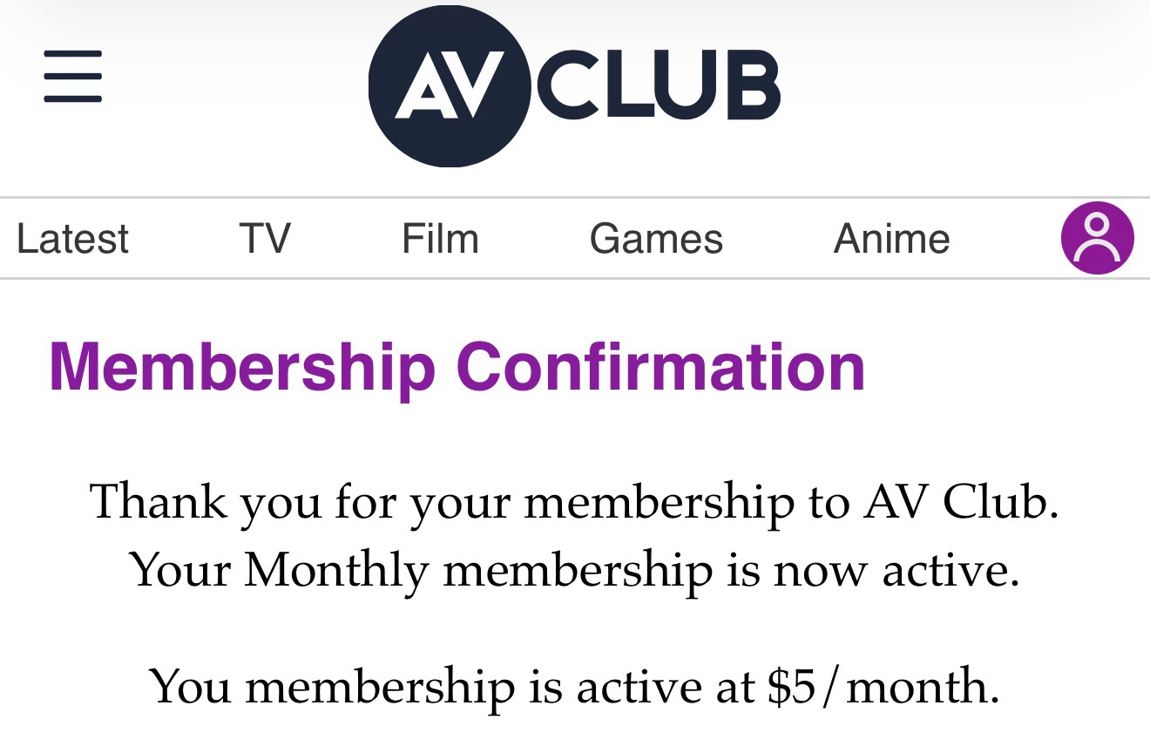The width and height of the screenshot is (1150, 733).
Task: Switch to the Film section
Action: (x=440, y=239)
